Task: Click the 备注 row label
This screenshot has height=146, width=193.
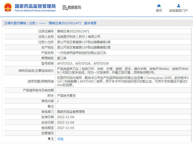Action: pos(51,106)
